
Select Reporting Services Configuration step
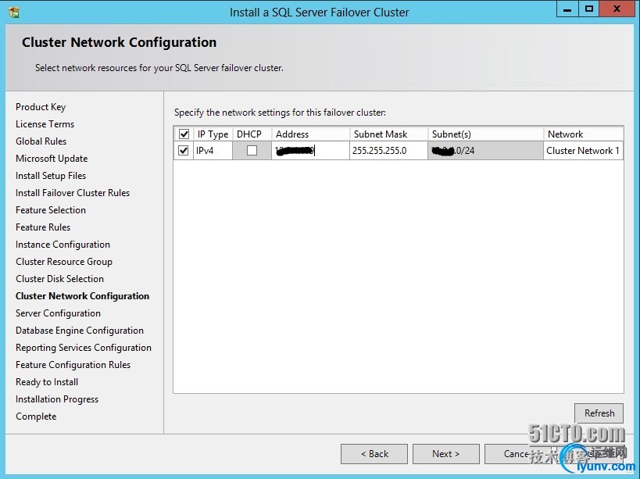(84, 348)
